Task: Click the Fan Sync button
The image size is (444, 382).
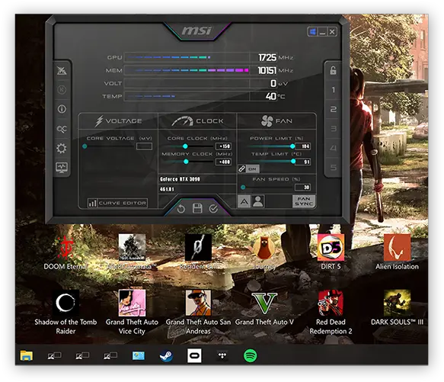Action: coord(304,201)
